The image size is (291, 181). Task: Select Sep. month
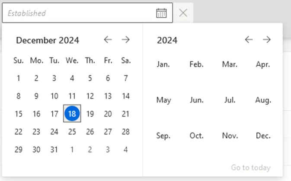163,136
